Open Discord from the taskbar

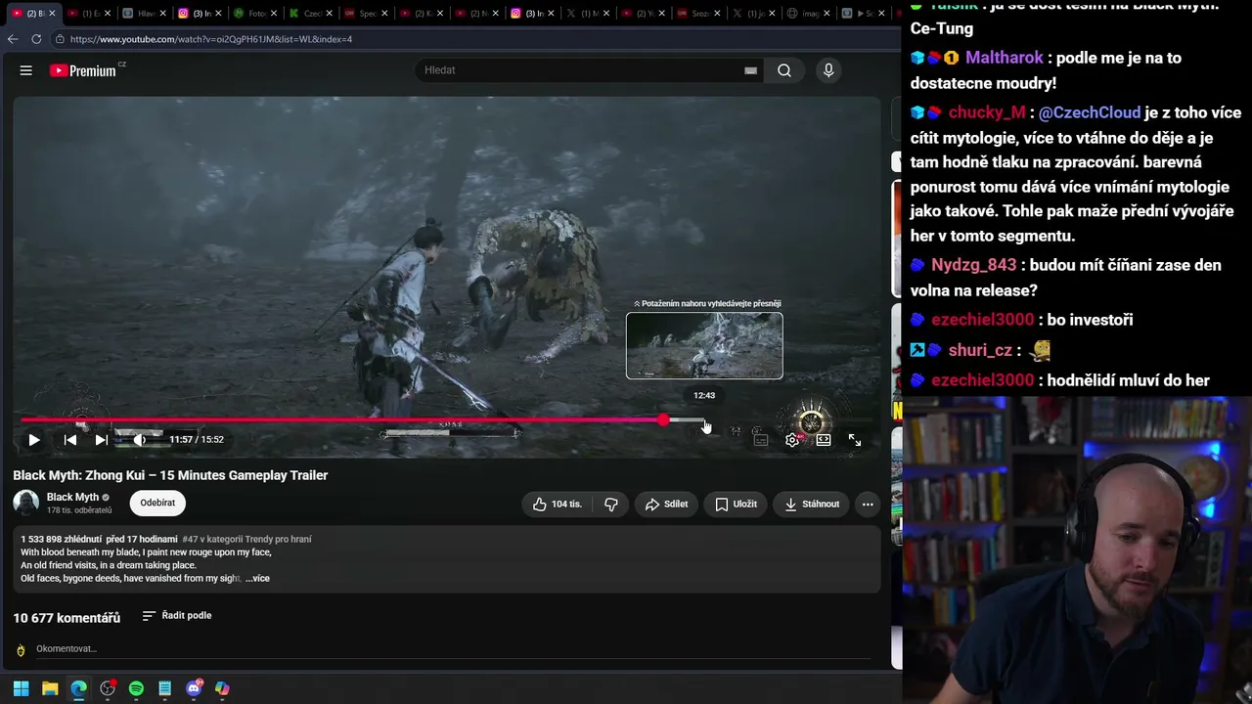(194, 688)
